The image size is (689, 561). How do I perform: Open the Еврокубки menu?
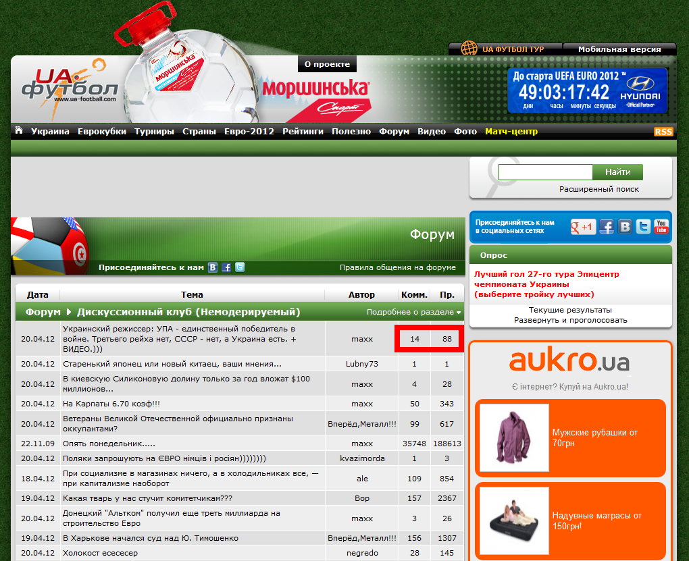(x=102, y=132)
